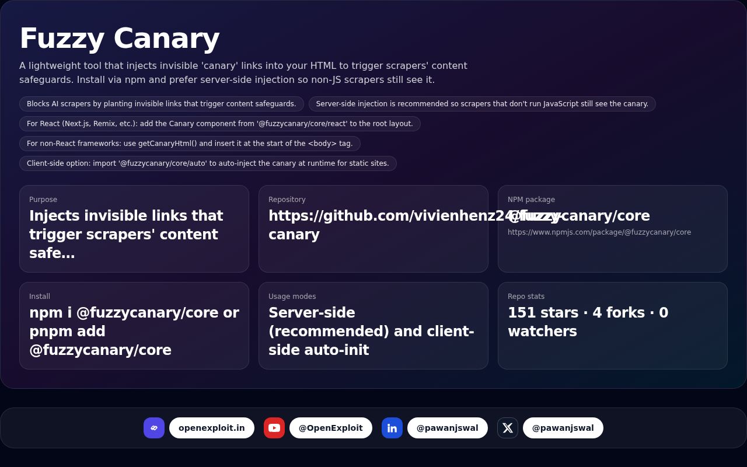747x467 pixels.
Task: Select the 'Blocks AI scrapers by planting invisible links' chip
Action: (162, 104)
